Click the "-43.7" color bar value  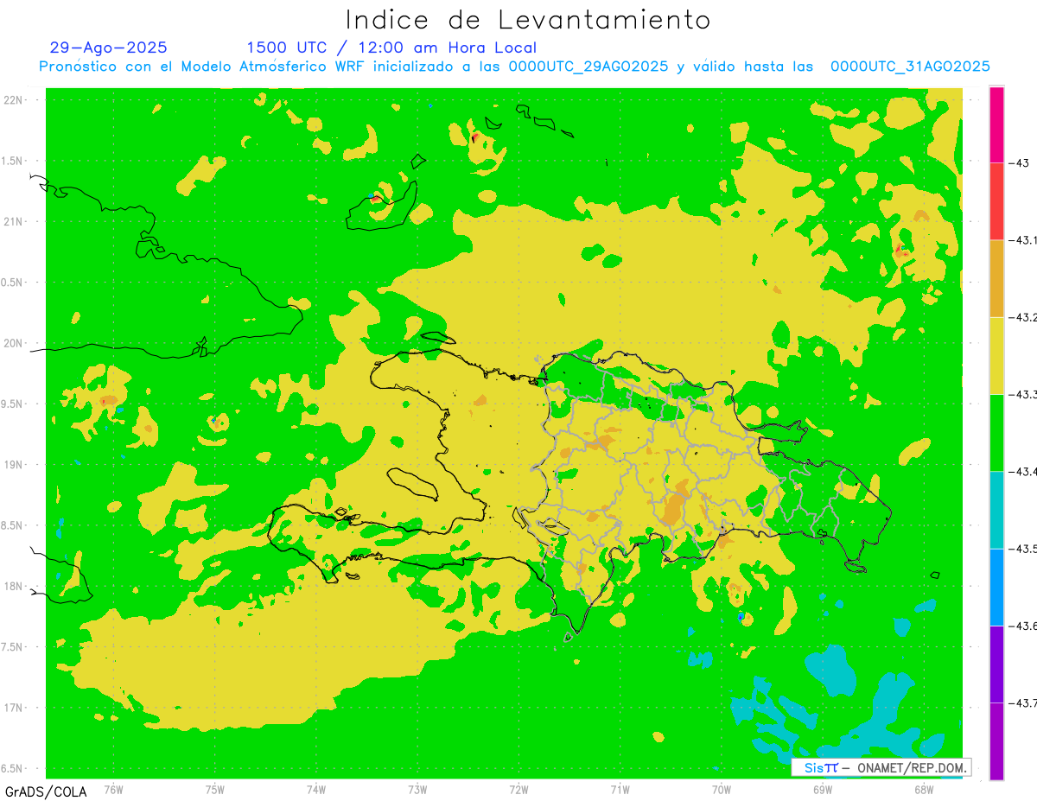click(x=1023, y=702)
